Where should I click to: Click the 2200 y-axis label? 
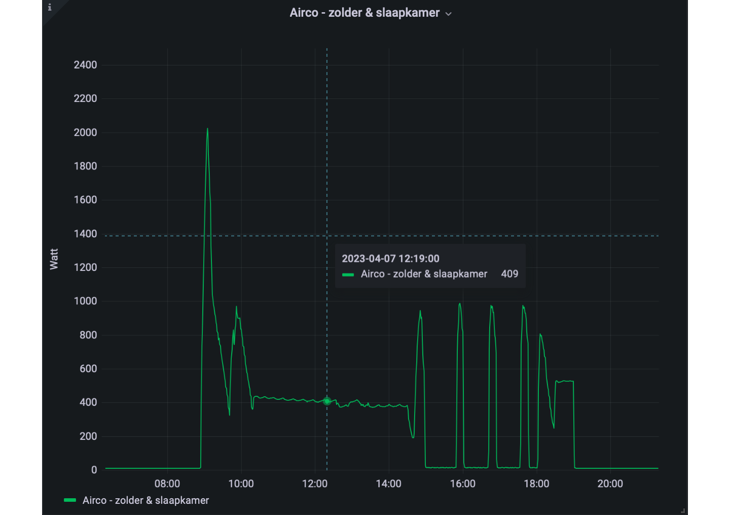[x=85, y=98]
